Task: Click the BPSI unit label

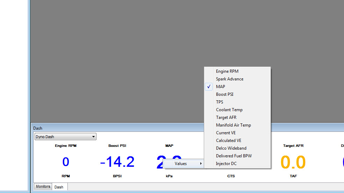Action: pyautogui.click(x=117, y=176)
